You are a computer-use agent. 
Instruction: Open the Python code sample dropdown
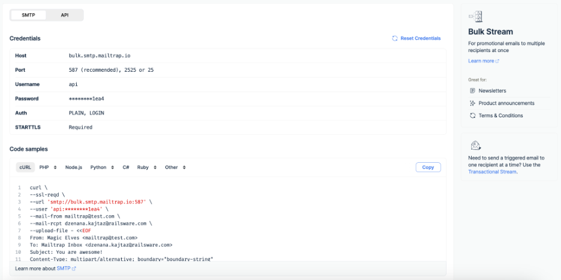(102, 167)
